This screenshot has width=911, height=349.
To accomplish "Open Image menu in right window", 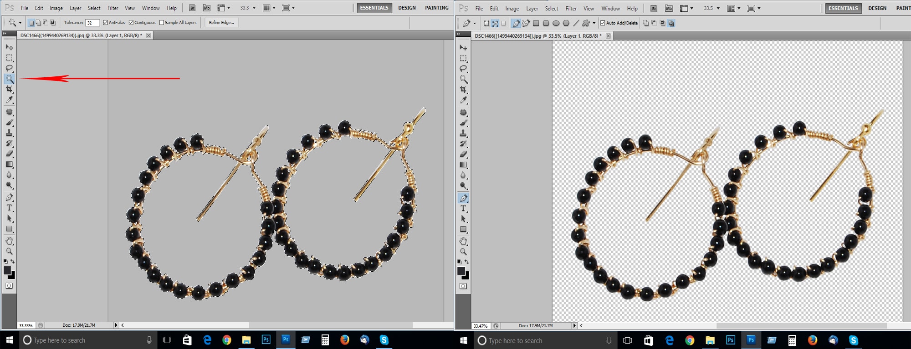I will click(x=512, y=9).
